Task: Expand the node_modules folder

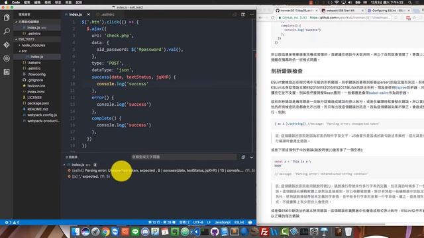Action: point(33,46)
